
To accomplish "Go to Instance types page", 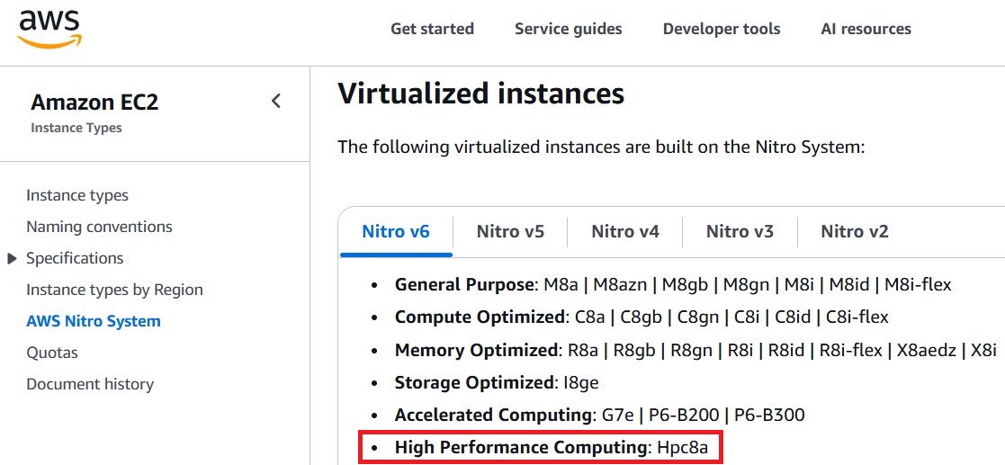I will [77, 195].
